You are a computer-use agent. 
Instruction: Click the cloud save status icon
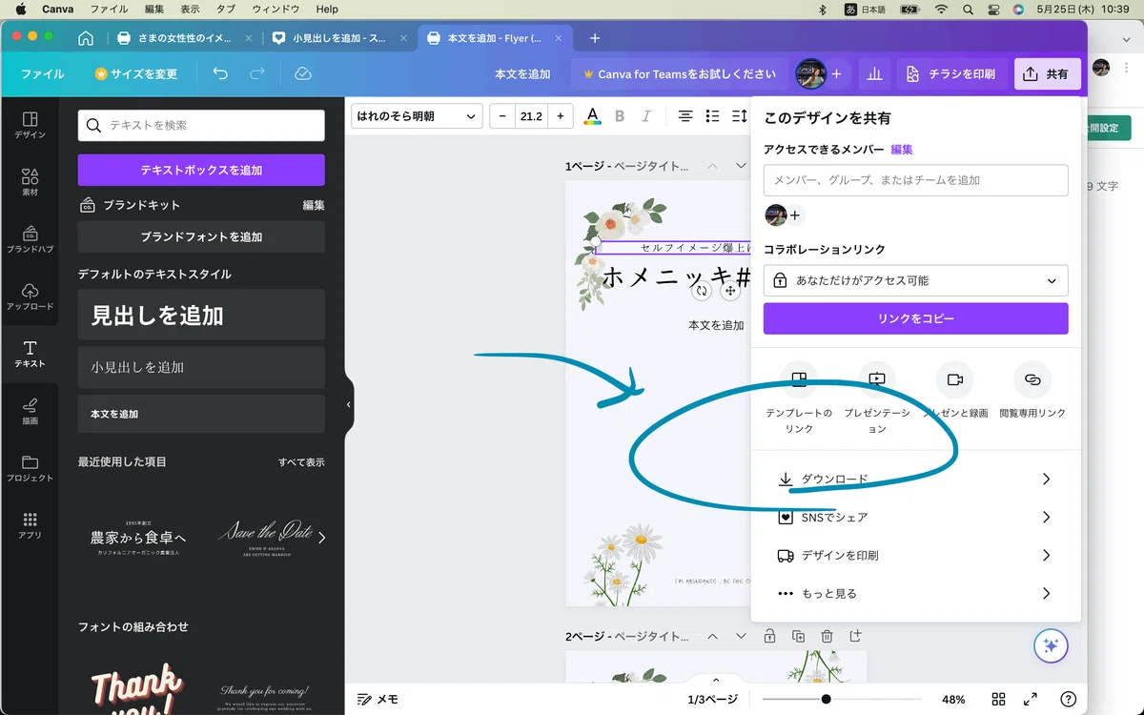[303, 73]
